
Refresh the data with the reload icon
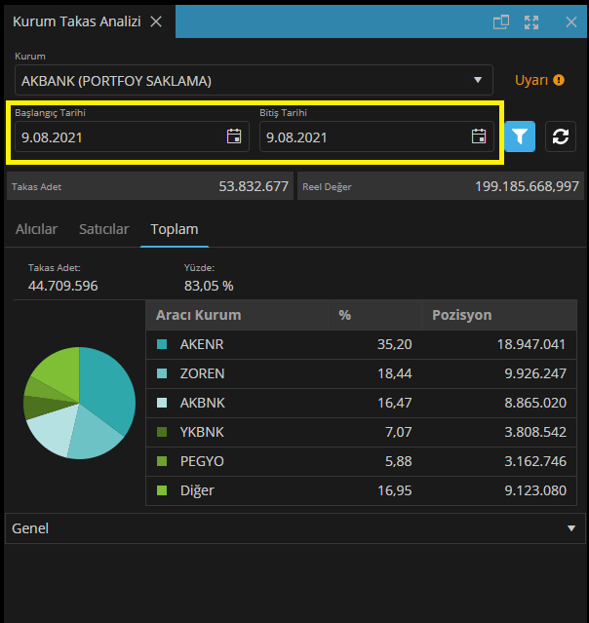coord(561,136)
